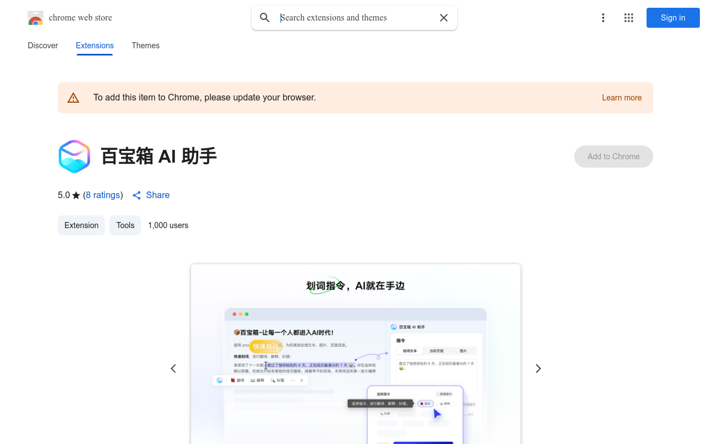This screenshot has width=711, height=444.
Task: Click the disabled Add to Chrome button
Action: (614, 157)
